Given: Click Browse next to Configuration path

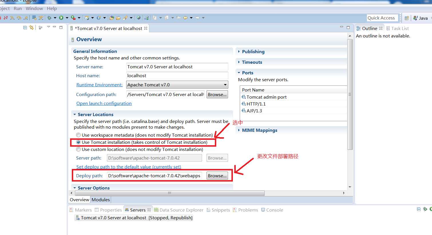Looking at the screenshot, I should (x=217, y=94).
